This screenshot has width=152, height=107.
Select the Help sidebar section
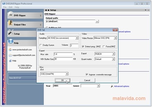coord(22,43)
